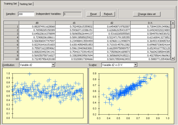Select the d1 column header
This screenshot has height=125, width=178.
tap(74, 23)
